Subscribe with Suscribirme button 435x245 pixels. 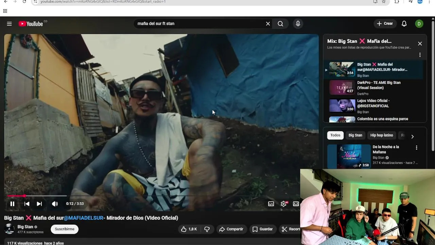tap(65, 229)
